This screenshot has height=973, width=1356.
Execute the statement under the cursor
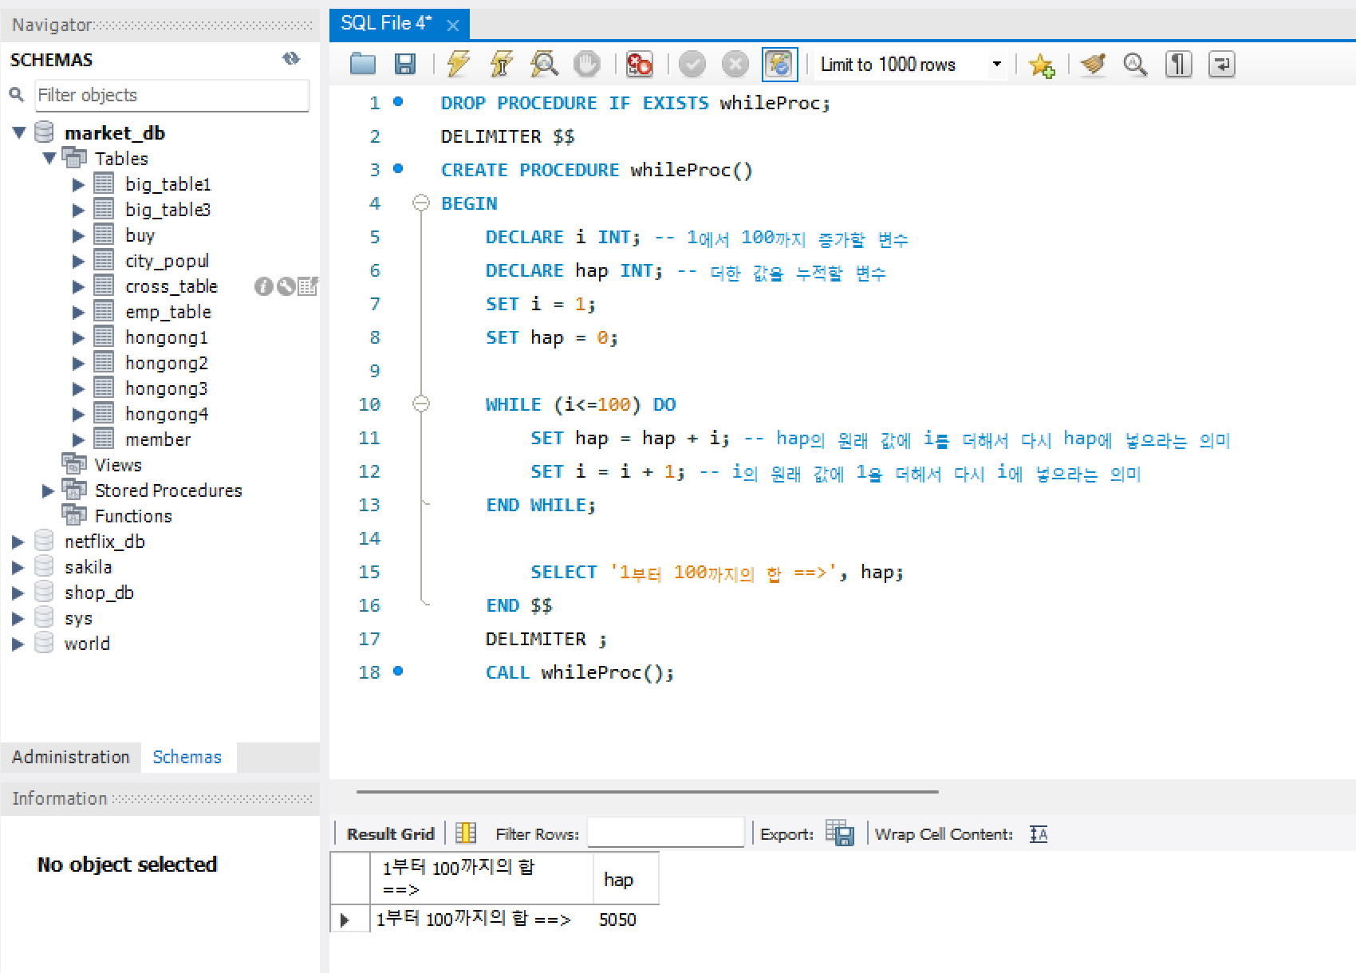pyautogui.click(x=502, y=64)
